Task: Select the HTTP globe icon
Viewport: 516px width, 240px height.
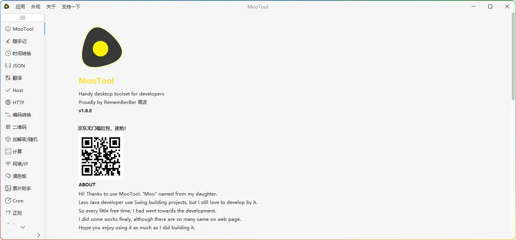Action: [8, 102]
